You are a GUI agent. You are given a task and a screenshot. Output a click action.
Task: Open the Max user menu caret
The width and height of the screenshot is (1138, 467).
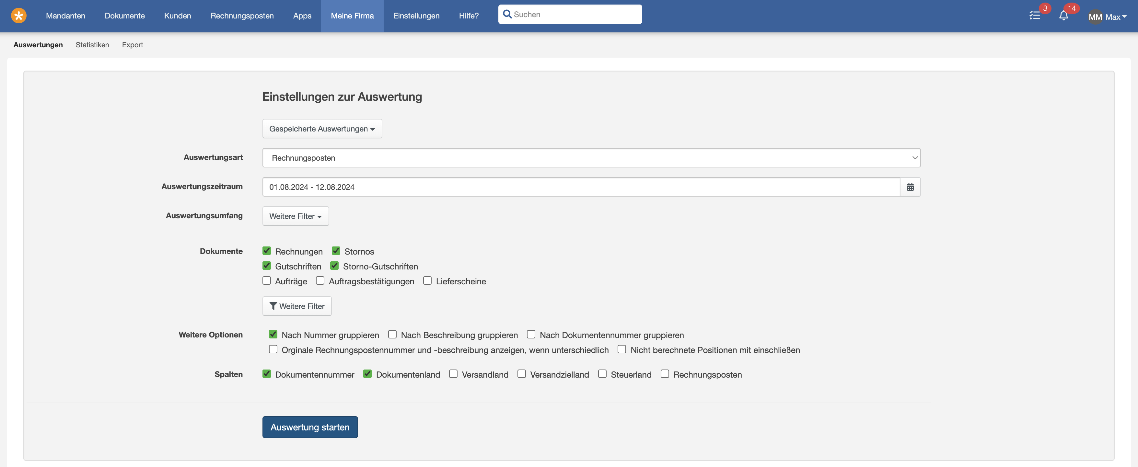click(1124, 17)
